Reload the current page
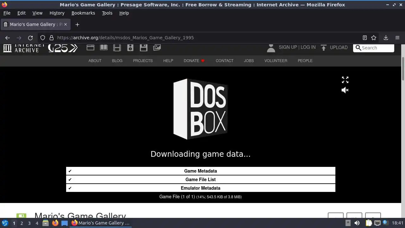405x228 pixels. coord(30,38)
